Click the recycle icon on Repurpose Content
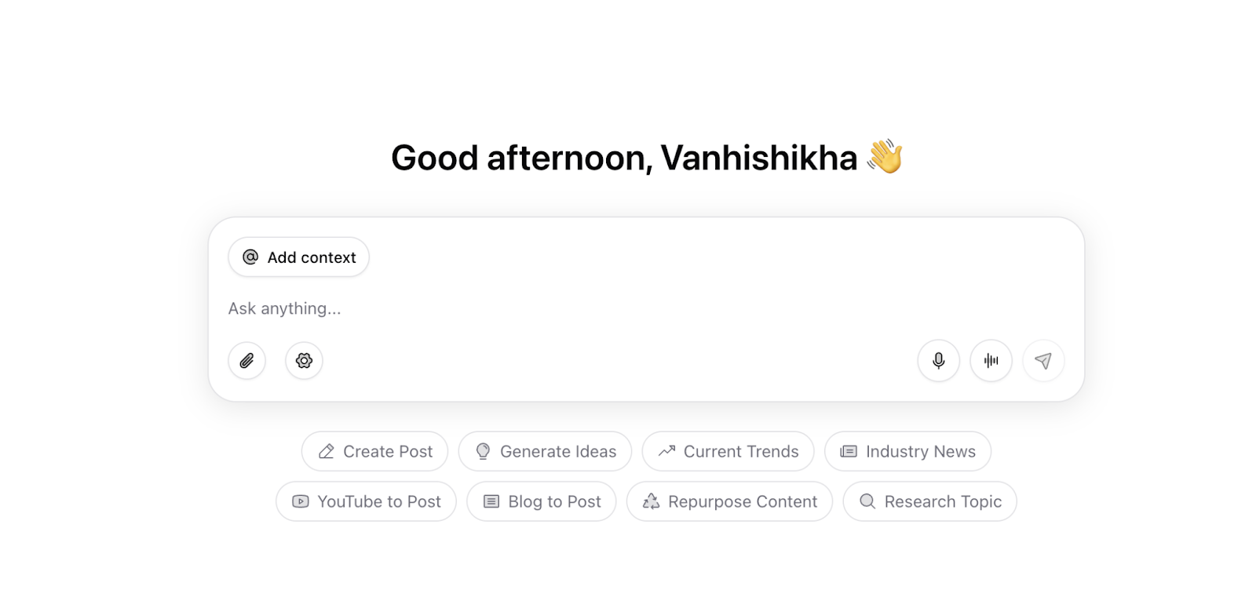 point(651,501)
